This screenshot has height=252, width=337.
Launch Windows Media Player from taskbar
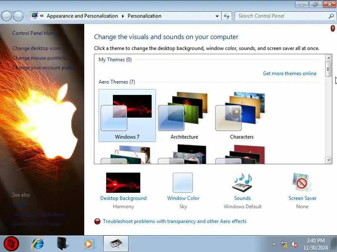click(x=89, y=244)
